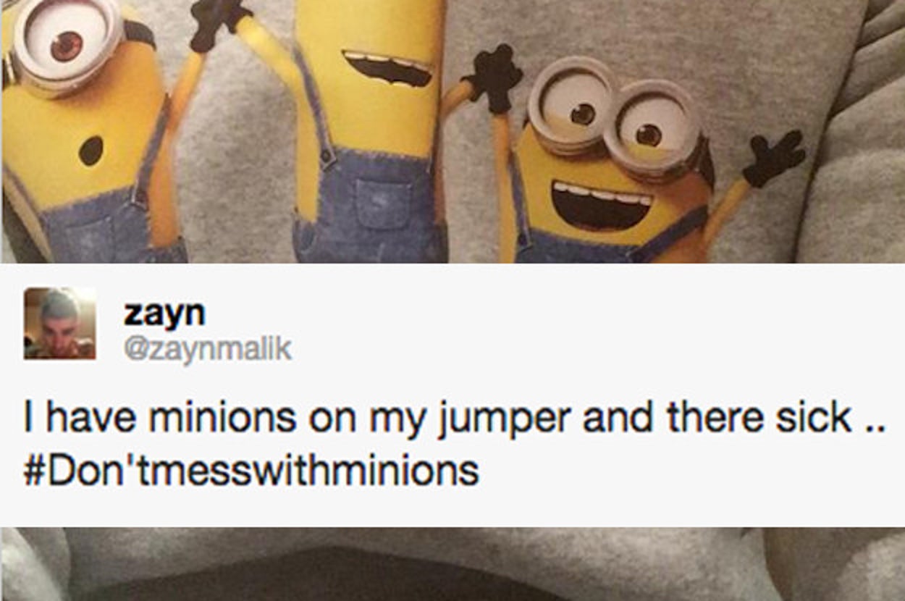
Task: Open the @zaynmalik handle link
Action: tap(207, 348)
